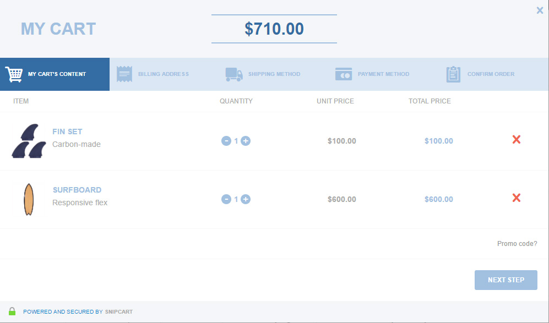Click the shipping truck icon

(x=234, y=74)
